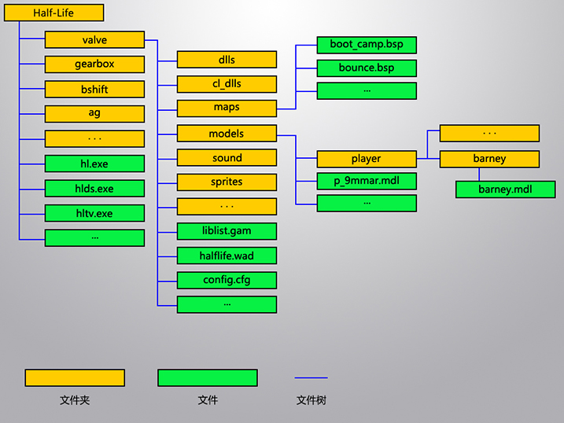Click the yellow legend swatch for 文件夹

point(75,377)
